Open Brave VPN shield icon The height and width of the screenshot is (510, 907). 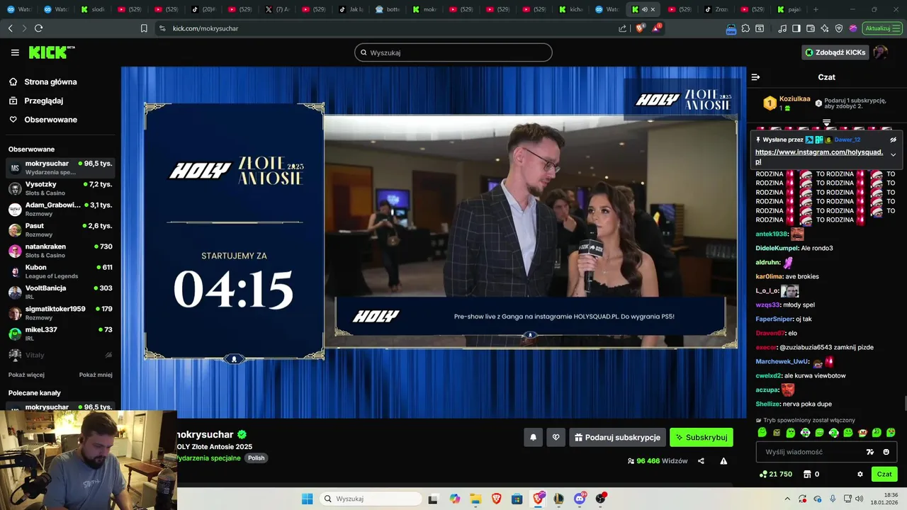pyautogui.click(x=839, y=28)
